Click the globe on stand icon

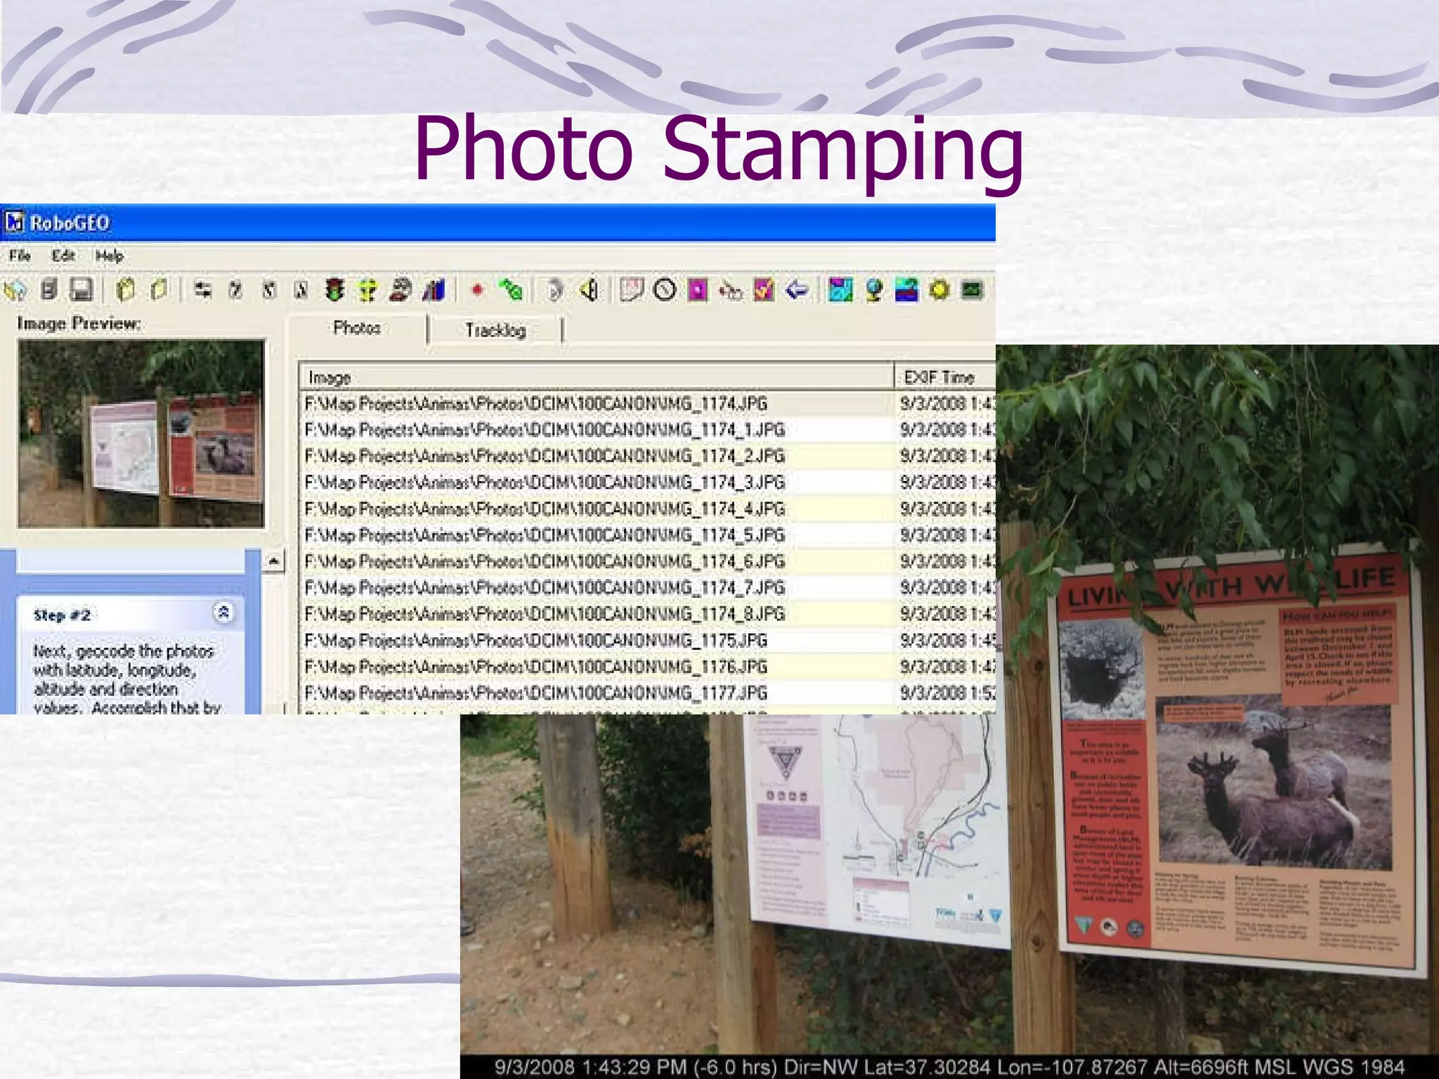[874, 289]
